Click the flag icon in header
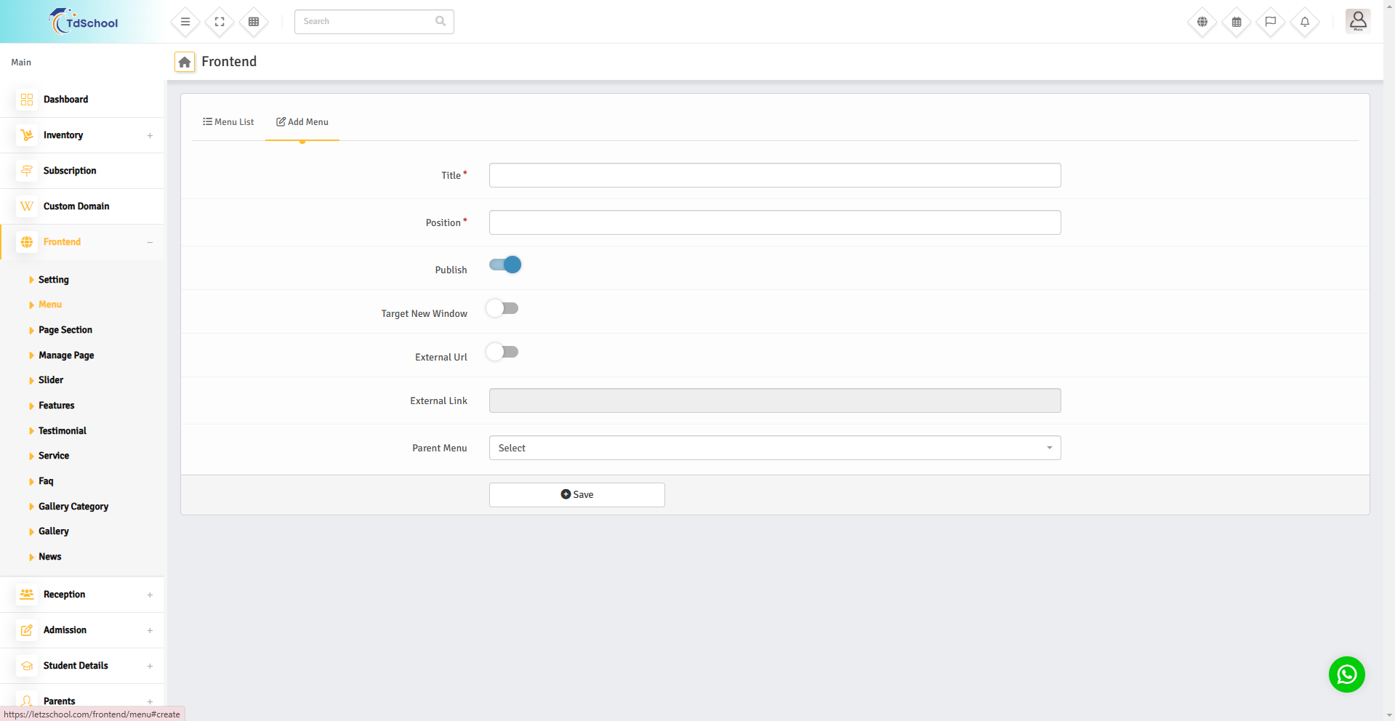Image resolution: width=1395 pixels, height=721 pixels. [1271, 22]
